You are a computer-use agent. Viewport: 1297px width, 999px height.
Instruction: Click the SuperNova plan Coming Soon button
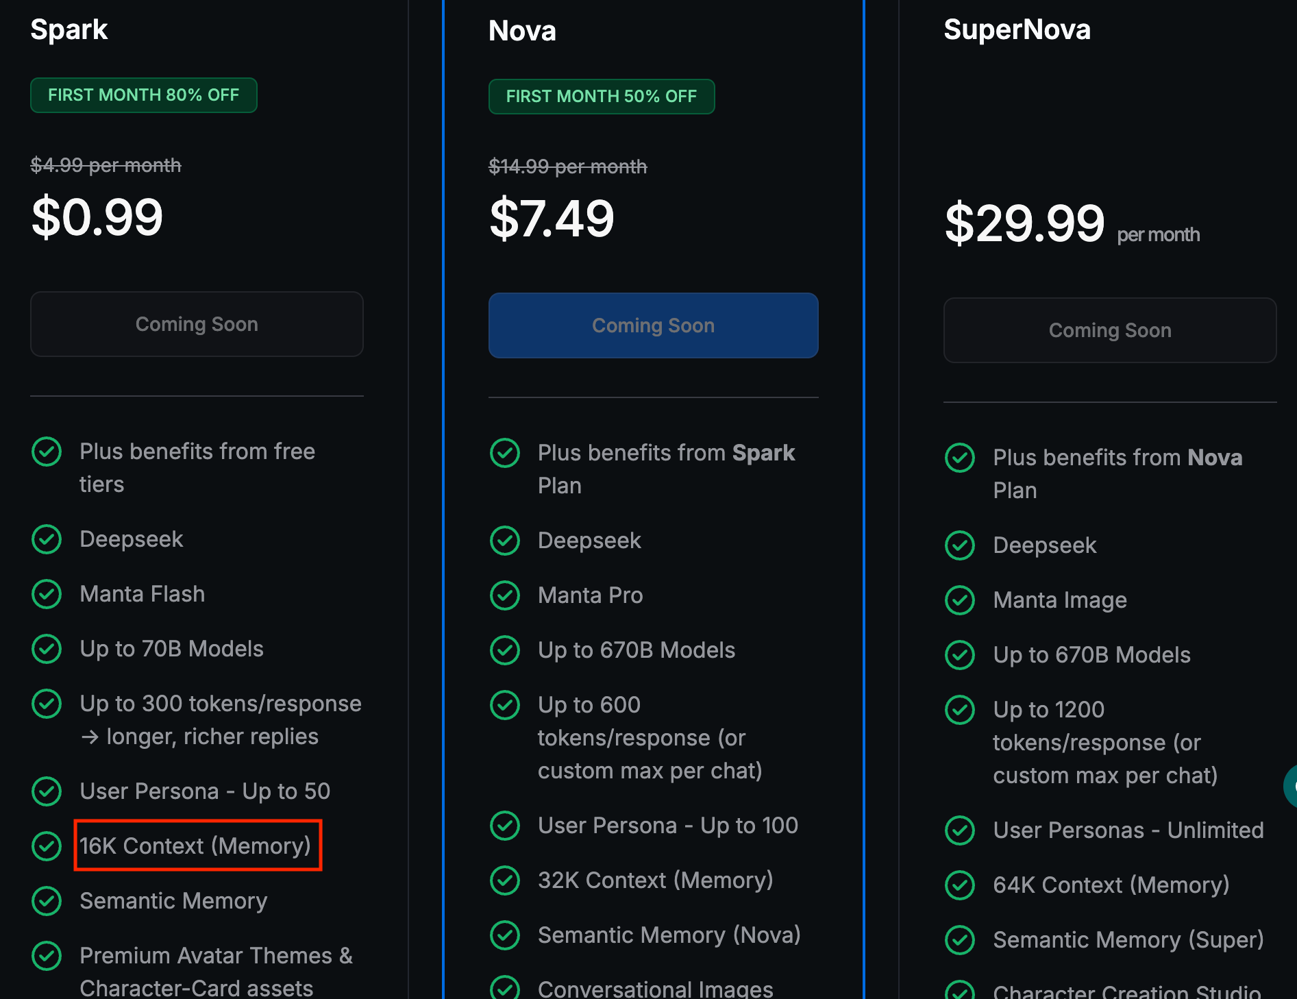pos(1109,330)
